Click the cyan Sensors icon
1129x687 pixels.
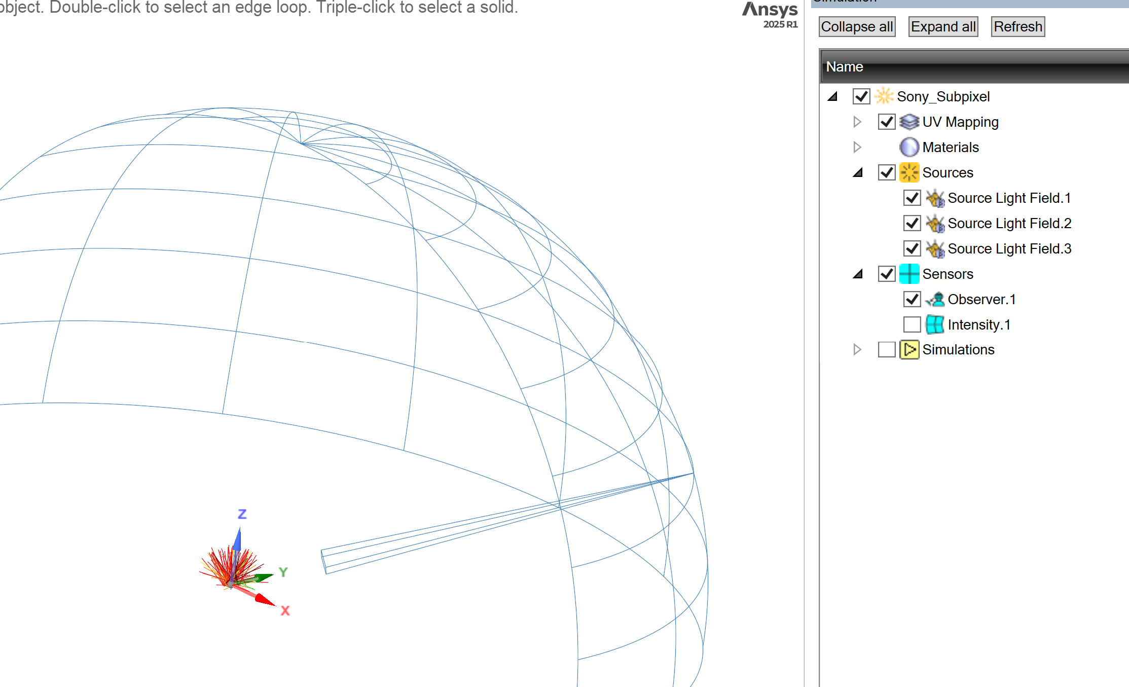pyautogui.click(x=909, y=274)
